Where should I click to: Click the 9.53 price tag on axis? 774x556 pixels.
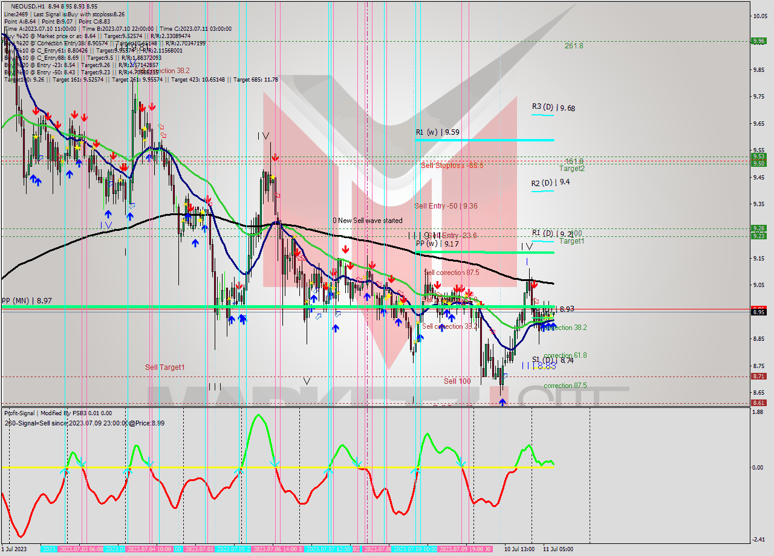tap(758, 157)
